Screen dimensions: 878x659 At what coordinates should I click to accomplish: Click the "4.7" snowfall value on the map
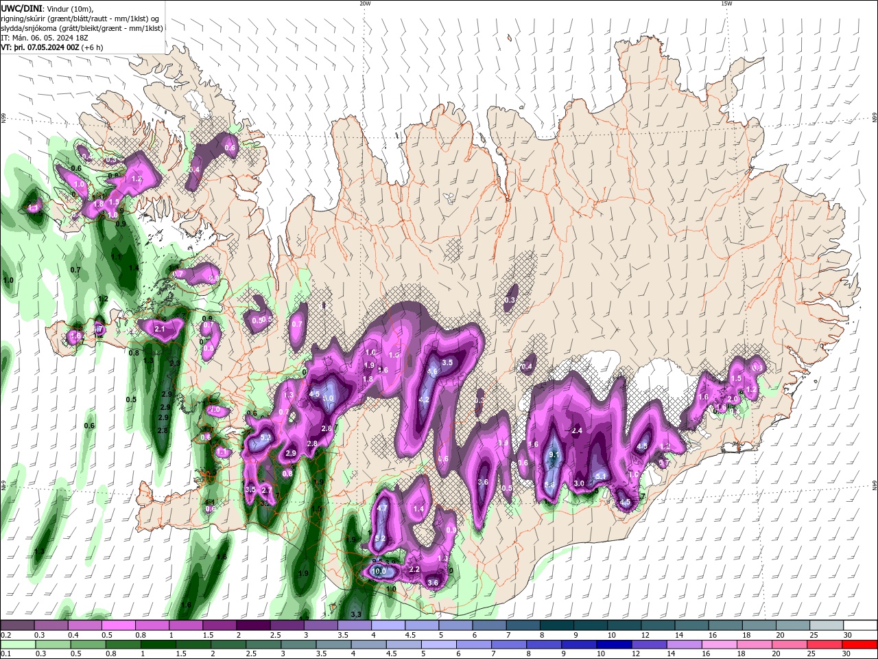coord(383,509)
